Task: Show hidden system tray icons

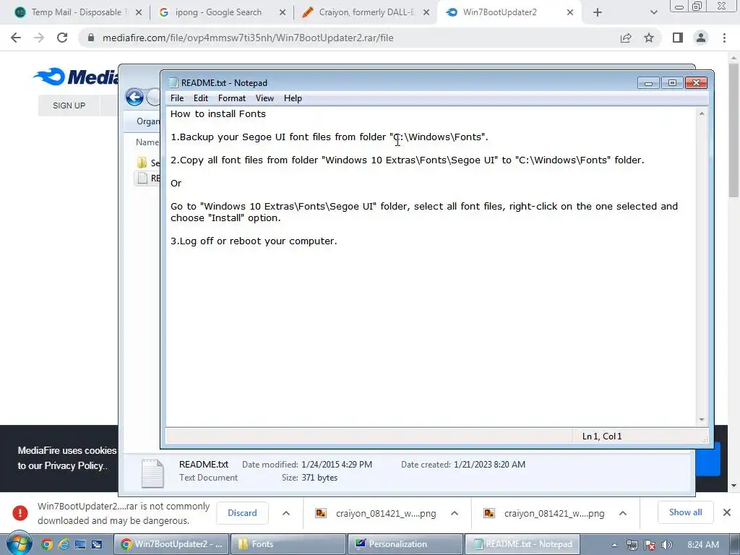Action: click(x=614, y=545)
